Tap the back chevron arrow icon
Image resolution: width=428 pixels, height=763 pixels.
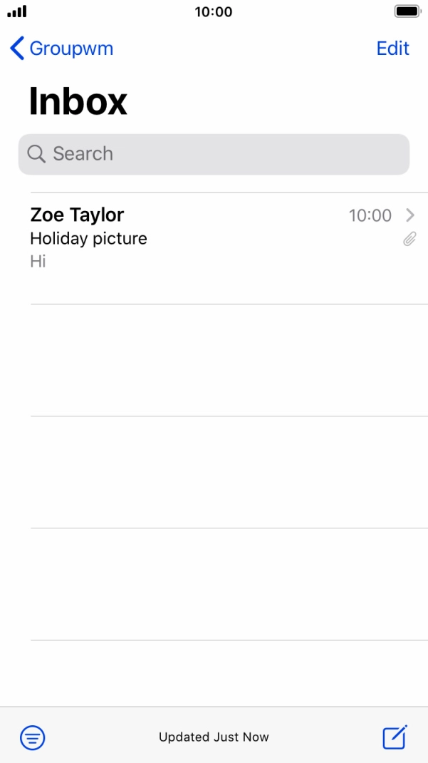click(17, 48)
